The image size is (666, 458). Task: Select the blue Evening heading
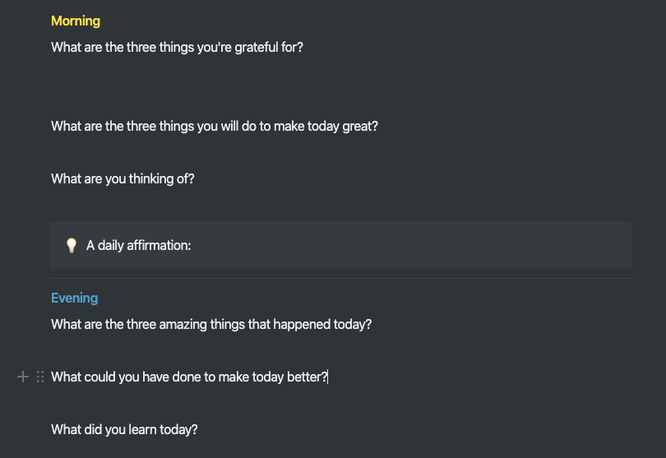coord(74,298)
